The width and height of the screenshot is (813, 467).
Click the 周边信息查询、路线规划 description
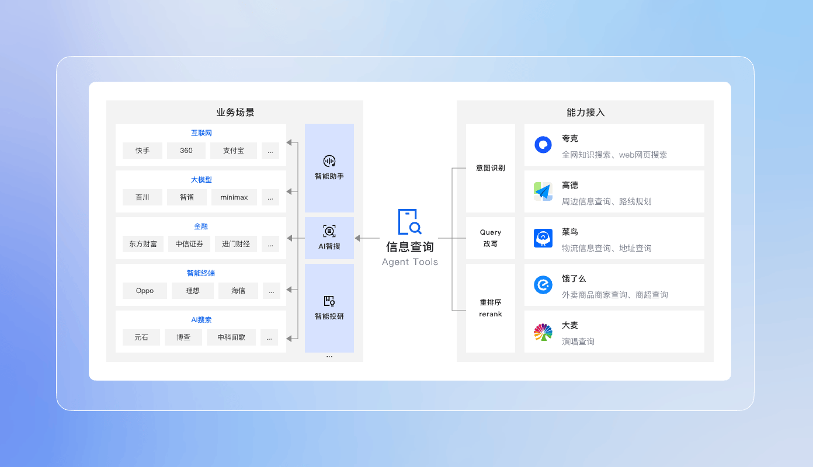coord(607,201)
